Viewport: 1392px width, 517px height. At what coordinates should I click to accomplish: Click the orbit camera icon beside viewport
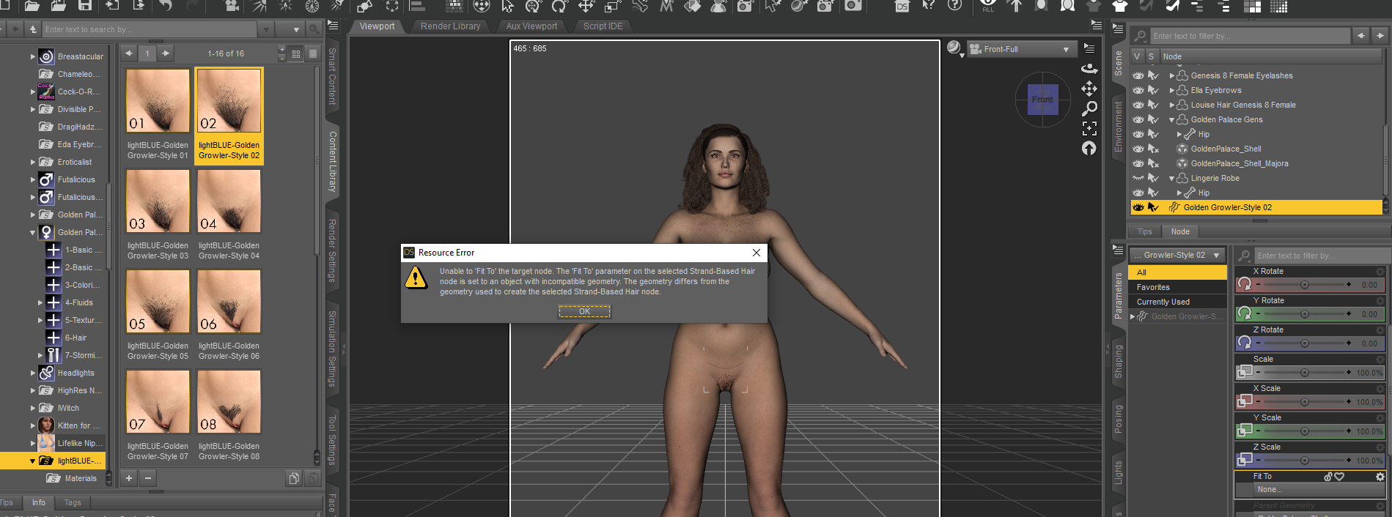(1089, 68)
